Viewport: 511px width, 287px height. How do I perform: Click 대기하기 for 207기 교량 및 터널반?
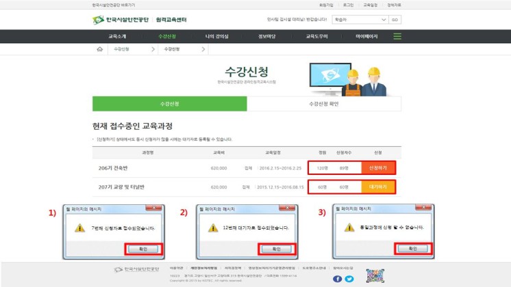tap(378, 187)
